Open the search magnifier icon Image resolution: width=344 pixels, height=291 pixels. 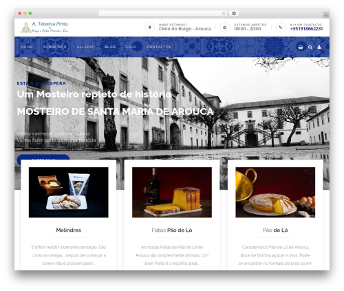(310, 47)
